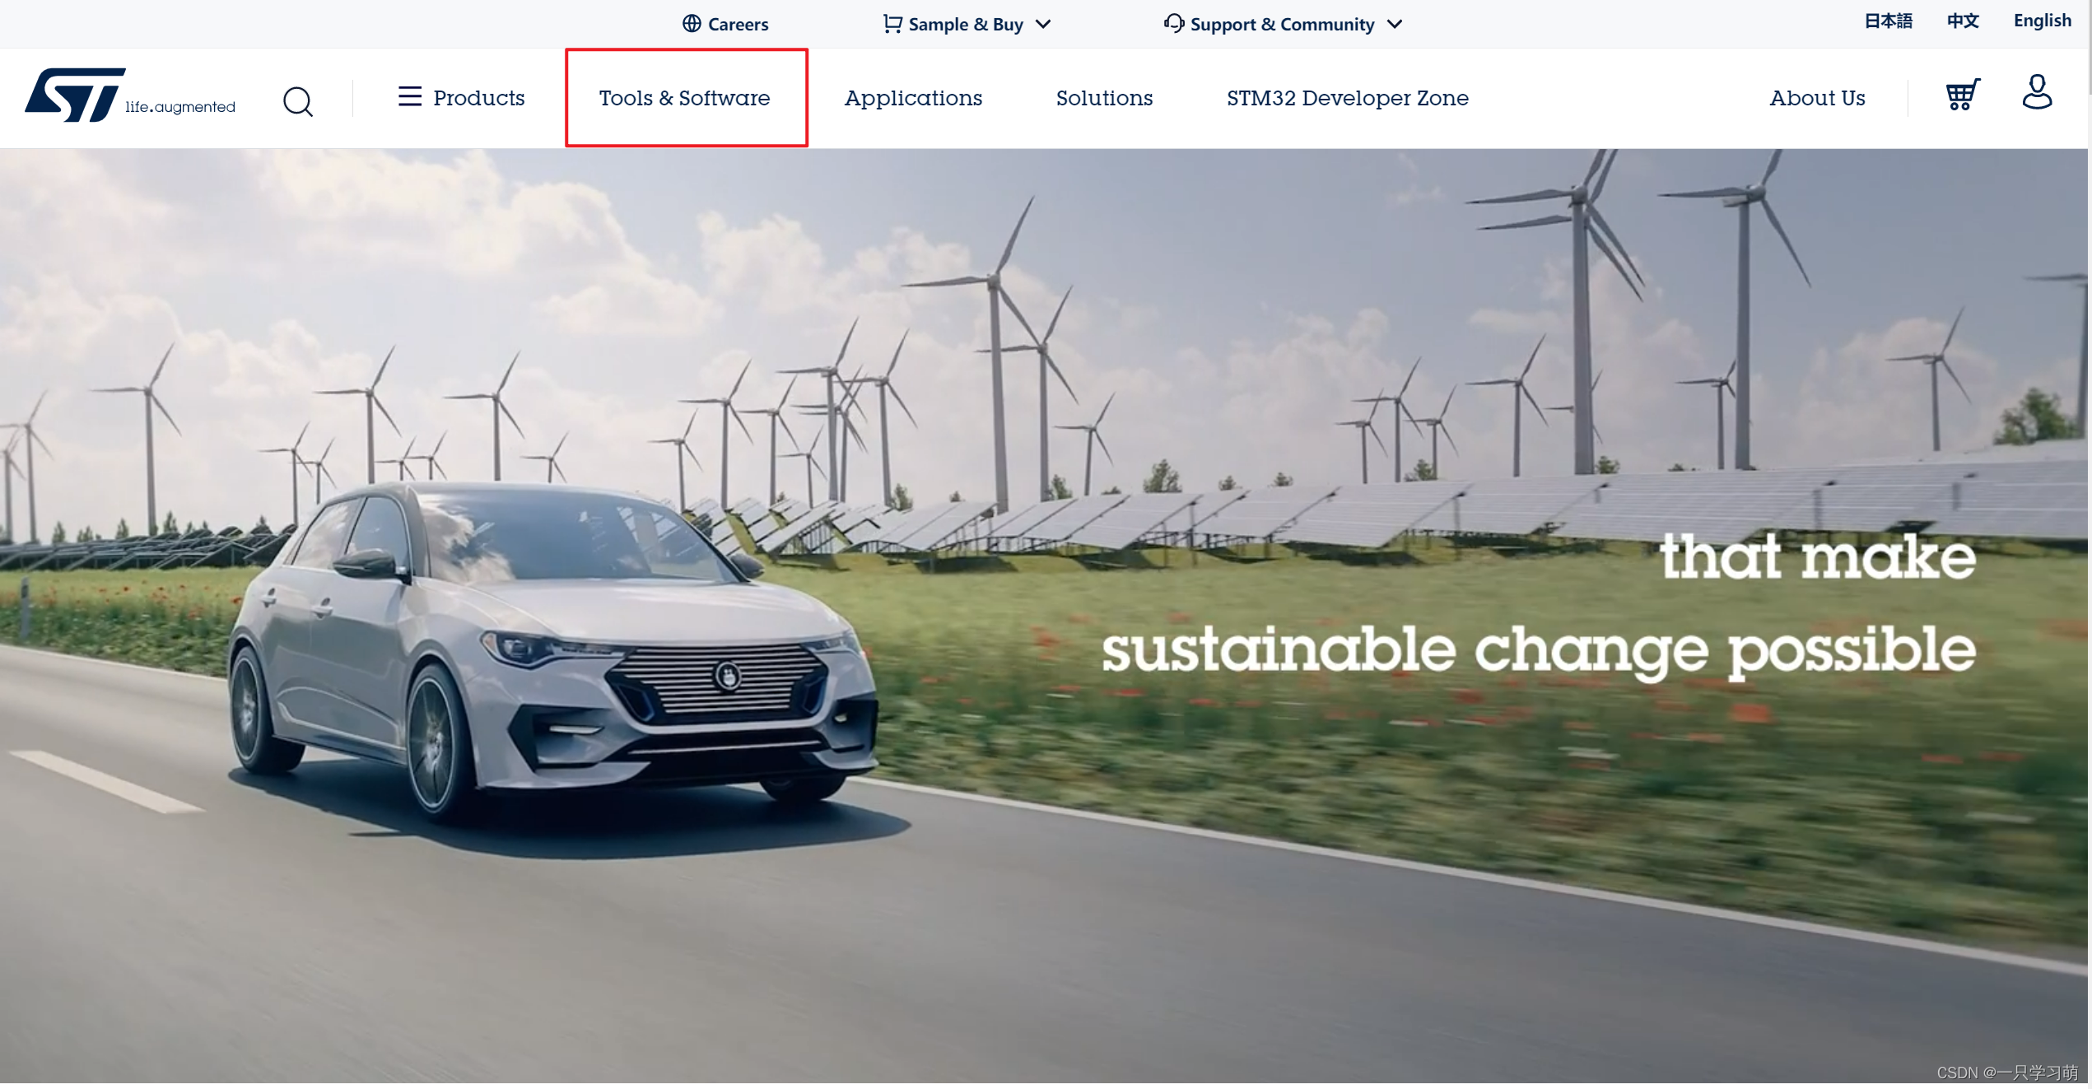Switch site language to 日本語
This screenshot has height=1089, width=2092.
[1887, 21]
